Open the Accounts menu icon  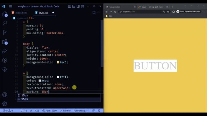click(x=5, y=94)
